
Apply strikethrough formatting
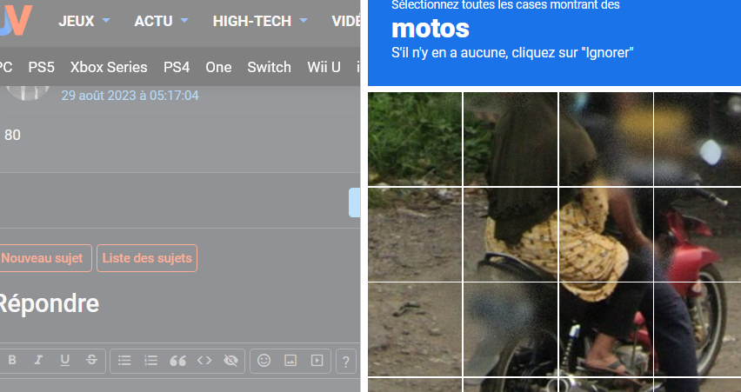(x=91, y=361)
